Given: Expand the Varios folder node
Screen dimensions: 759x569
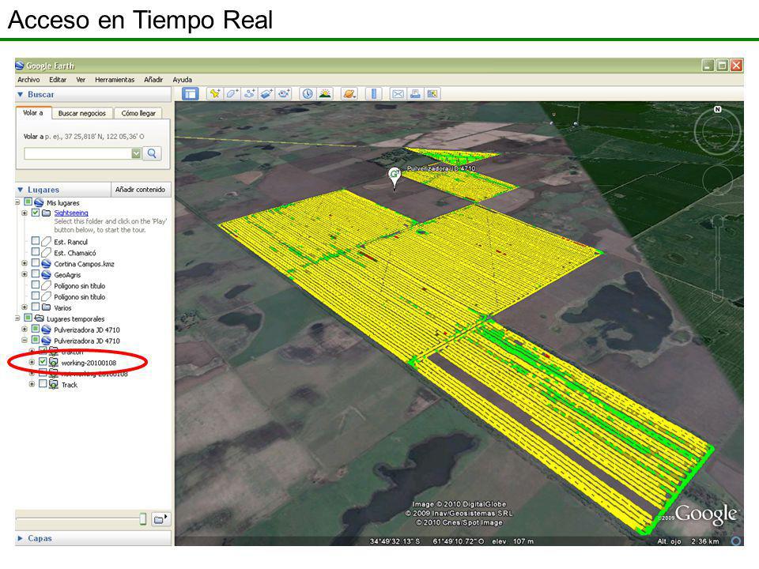Looking at the screenshot, I should point(25,307).
